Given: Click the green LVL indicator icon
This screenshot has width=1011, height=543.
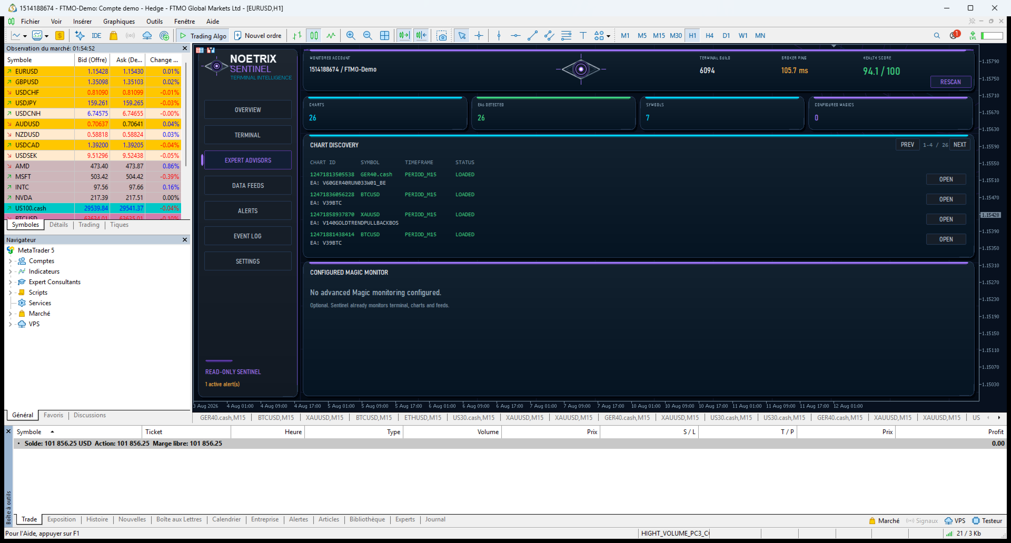Looking at the screenshot, I should point(973,35).
